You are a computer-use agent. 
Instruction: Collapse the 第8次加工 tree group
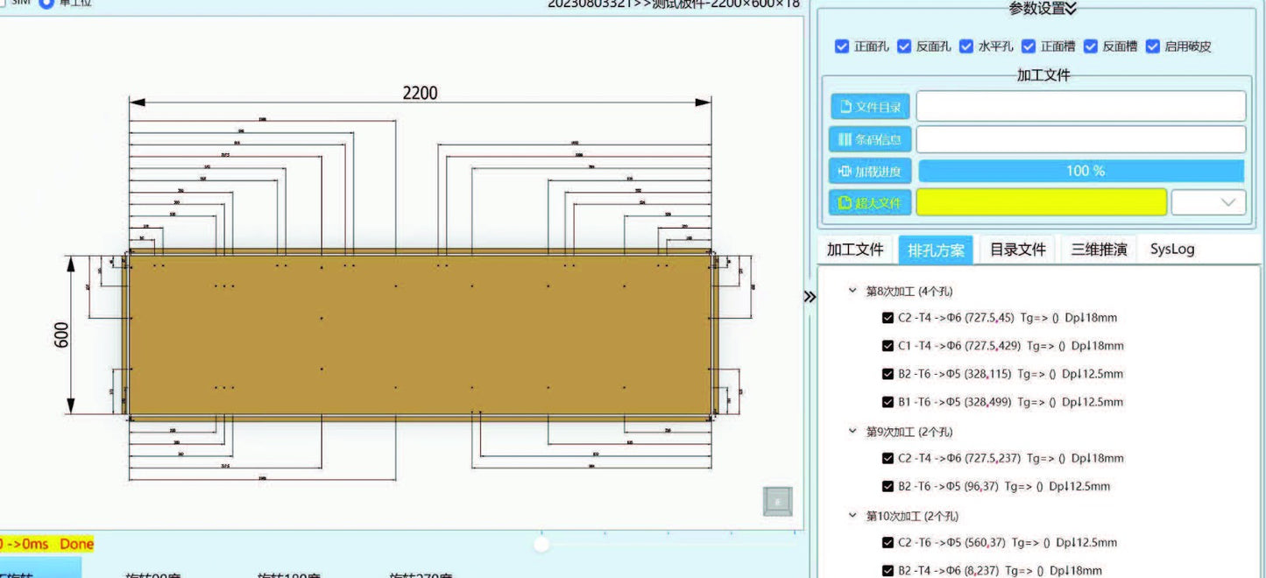(852, 291)
